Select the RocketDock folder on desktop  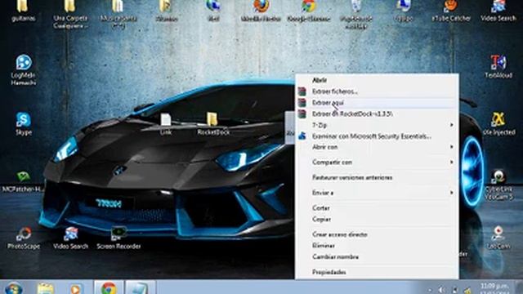pos(213,124)
